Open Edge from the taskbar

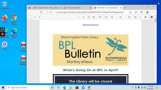pos(65,87)
